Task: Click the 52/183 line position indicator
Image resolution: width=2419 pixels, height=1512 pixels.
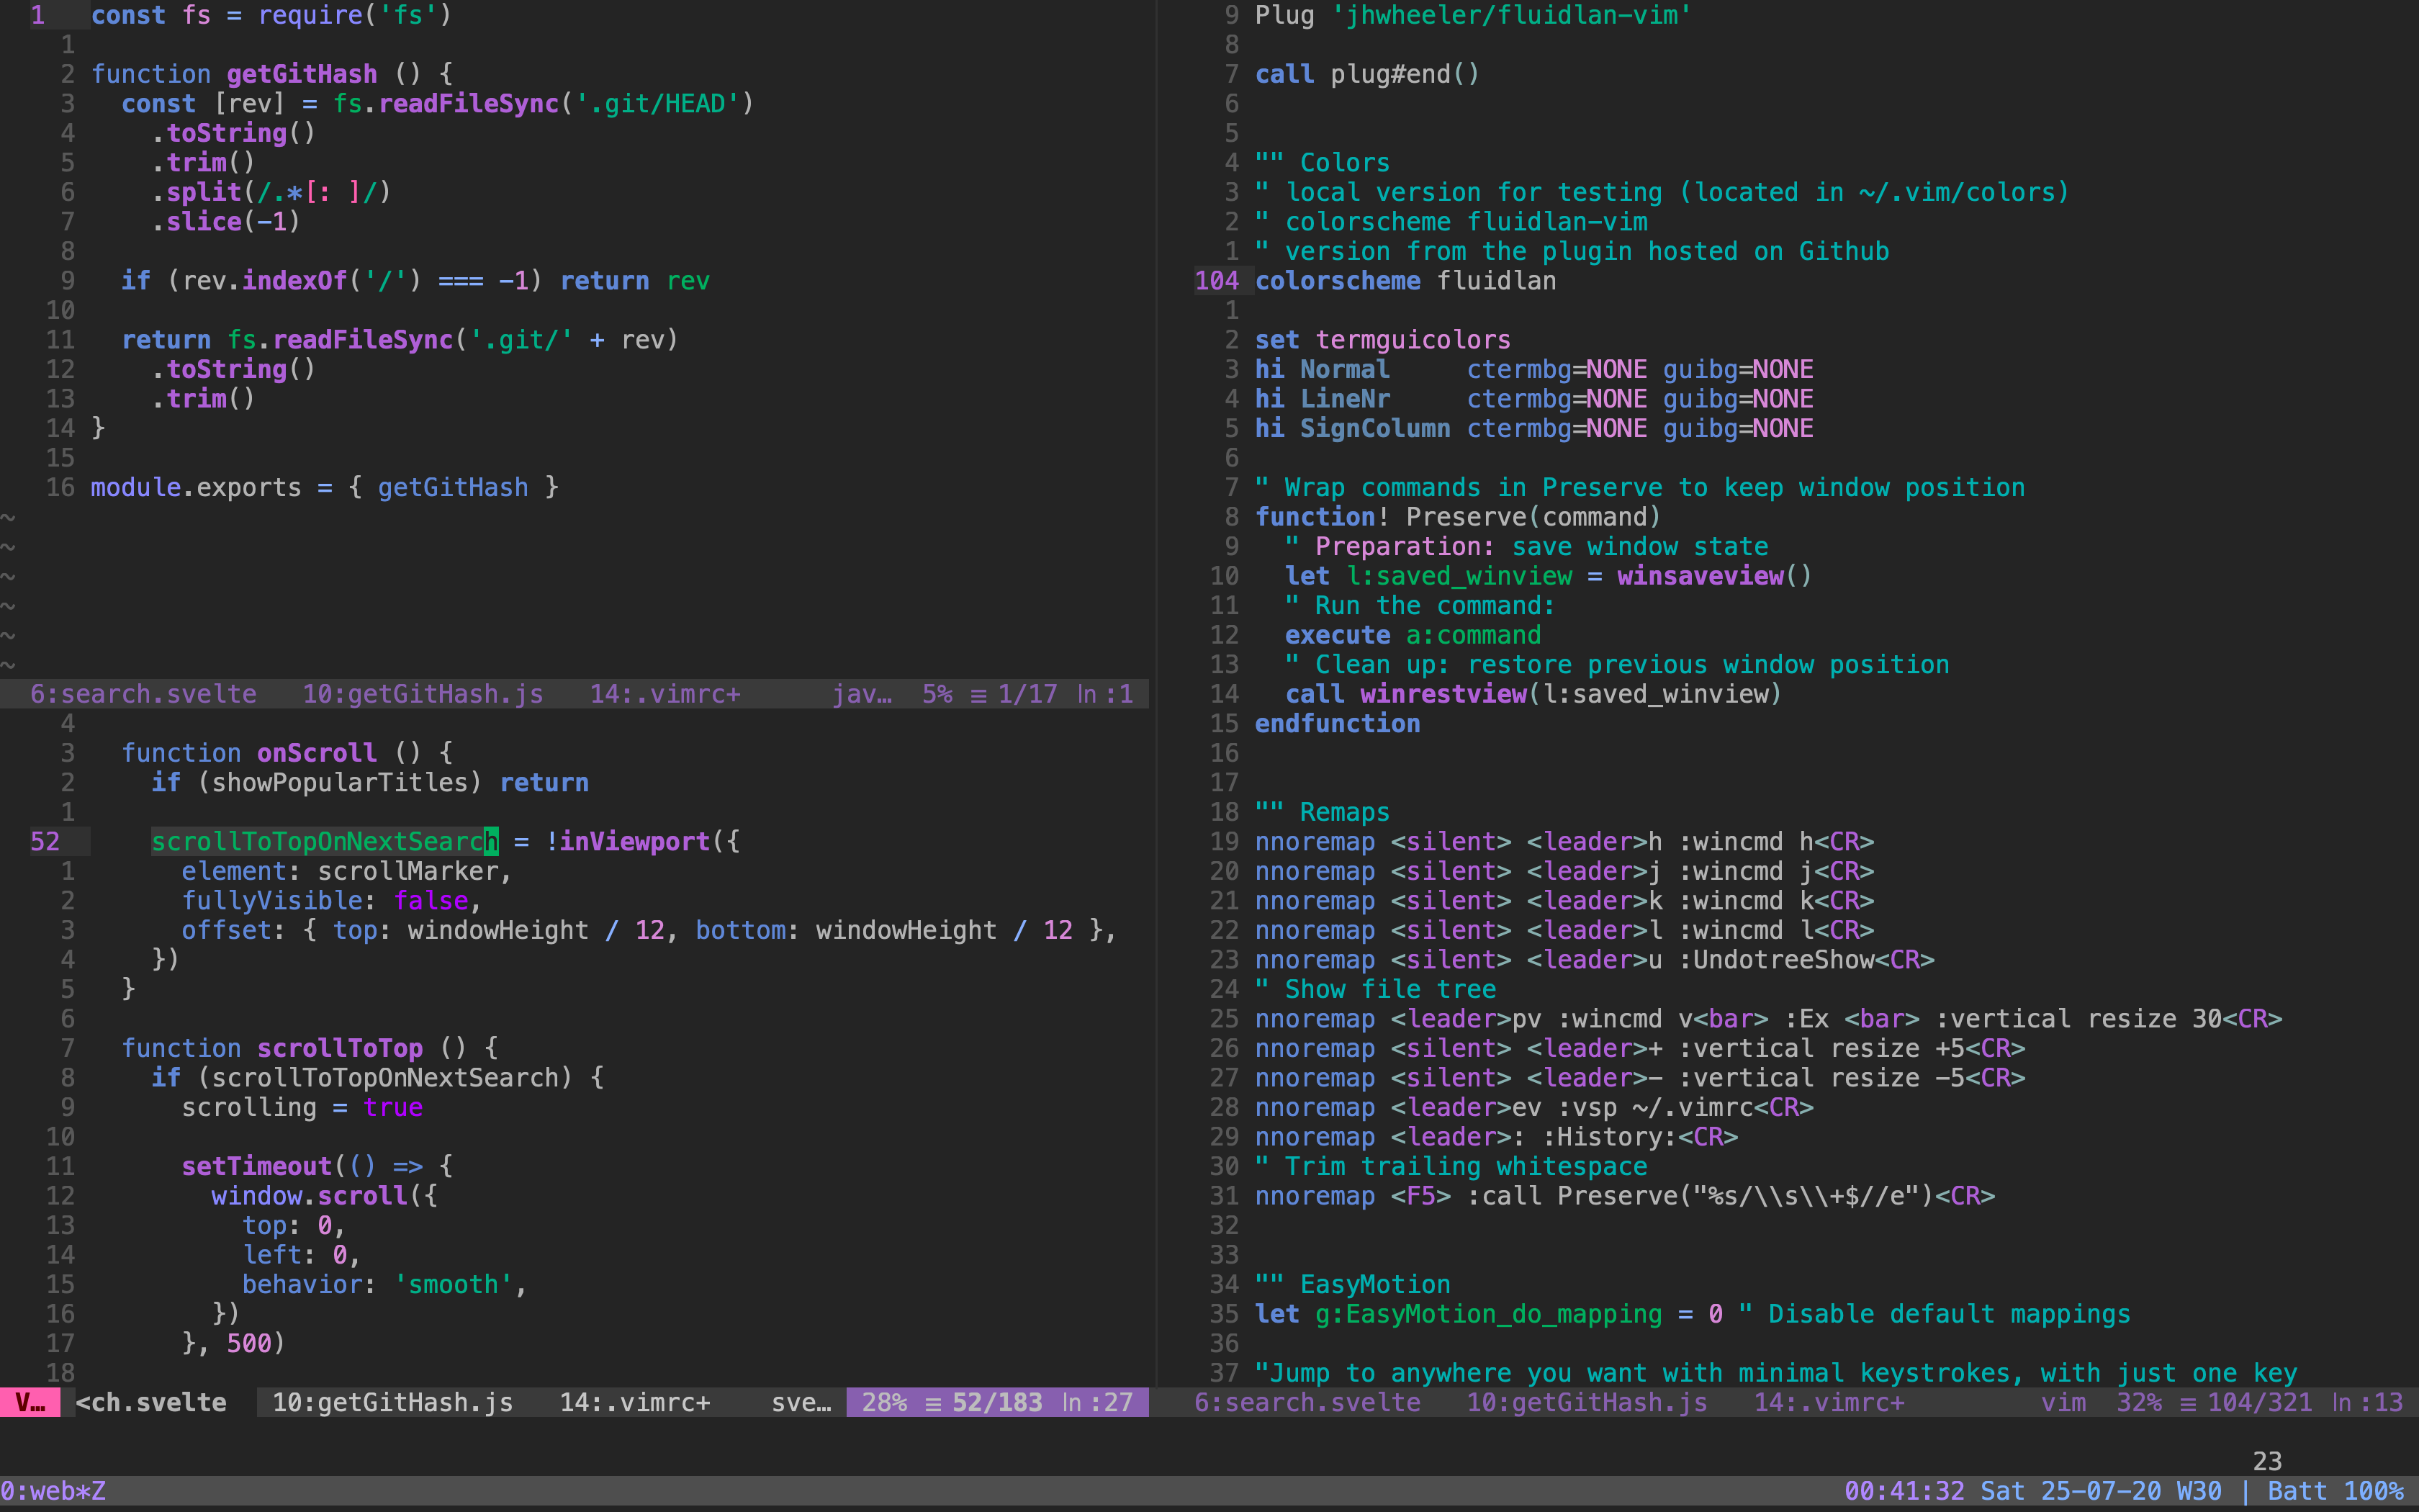Action: pos(996,1402)
